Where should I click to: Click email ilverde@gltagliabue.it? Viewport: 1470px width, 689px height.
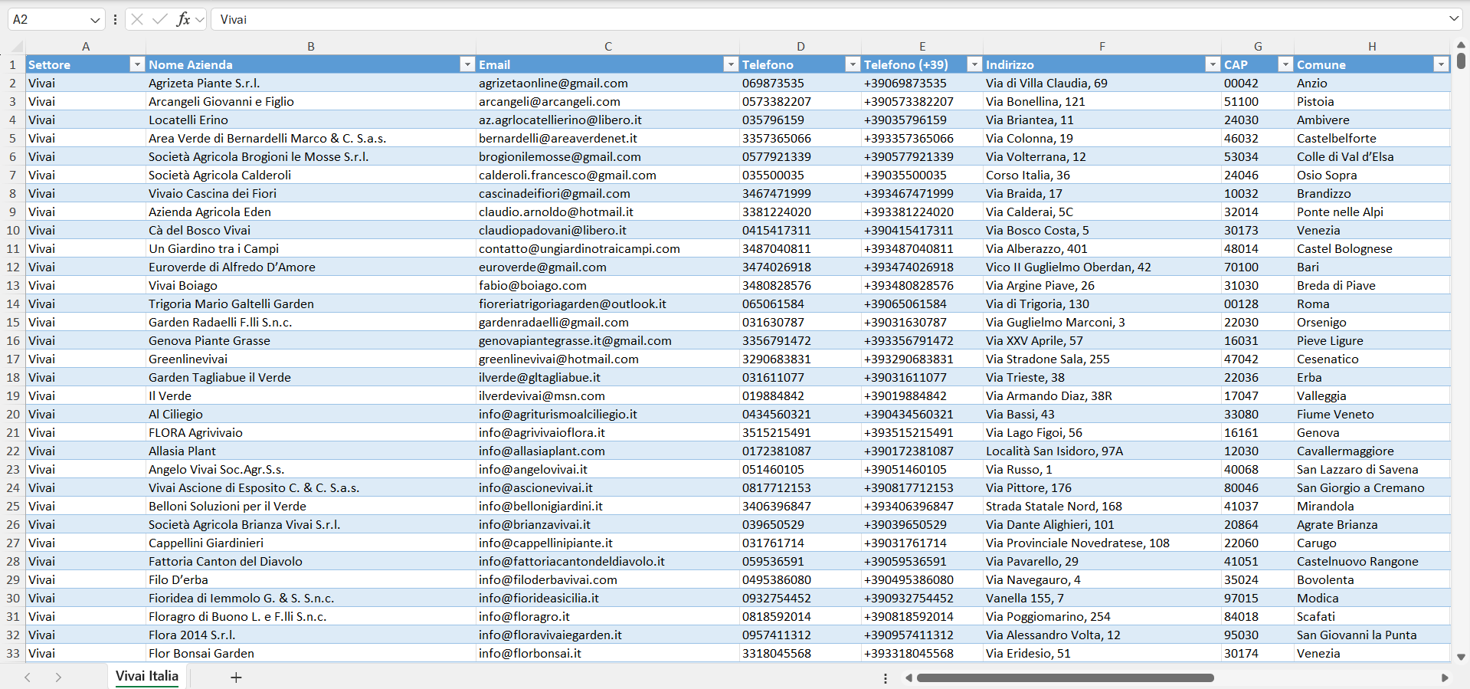[608, 377]
